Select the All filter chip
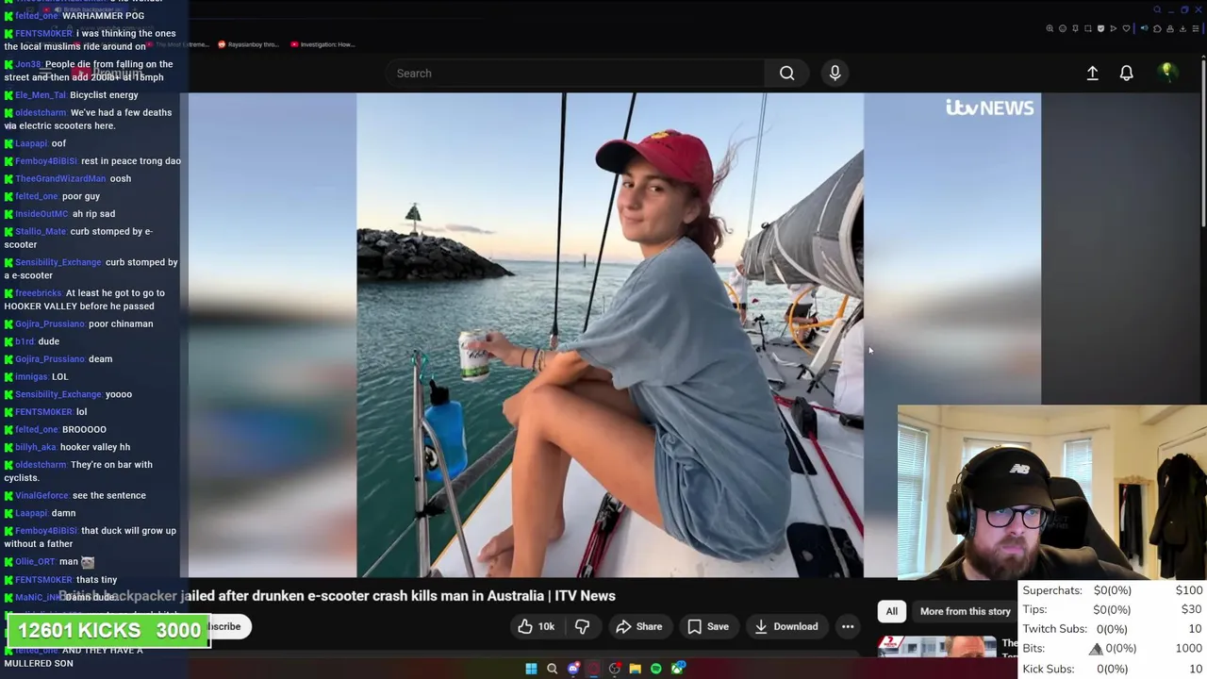 (x=891, y=611)
